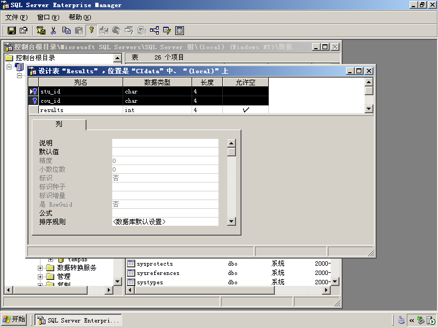Click the 列名 column header
This screenshot has height=328, width=438.
tap(80, 83)
